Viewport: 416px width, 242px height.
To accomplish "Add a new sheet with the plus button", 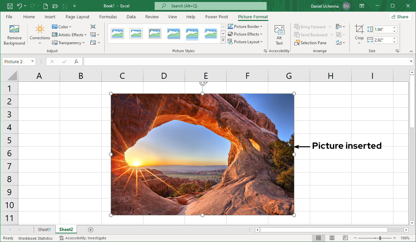I will (91, 230).
